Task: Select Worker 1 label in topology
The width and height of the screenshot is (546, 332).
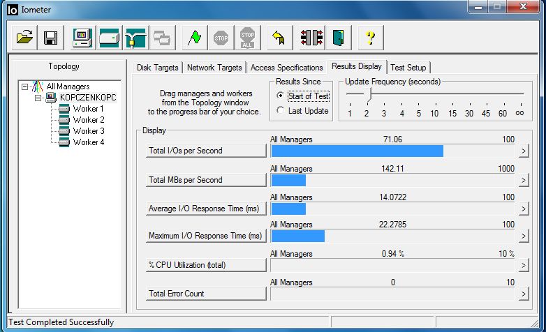Action: 88,109
